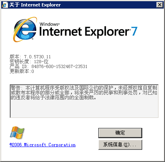
Task: Click the 关于 Internet Explorer title bar text
Action: coord(35,5)
